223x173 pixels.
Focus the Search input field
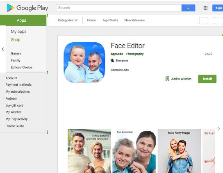click(x=119, y=8)
